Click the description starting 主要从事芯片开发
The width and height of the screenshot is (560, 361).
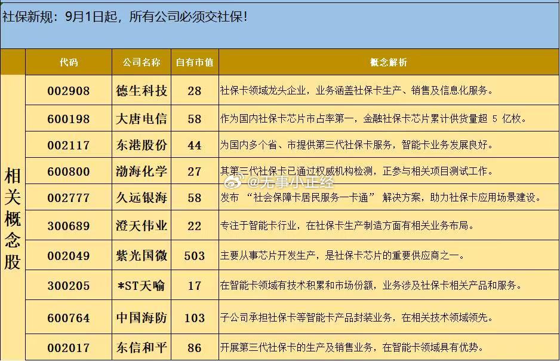342,256
